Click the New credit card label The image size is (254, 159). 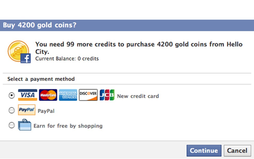click(x=138, y=96)
